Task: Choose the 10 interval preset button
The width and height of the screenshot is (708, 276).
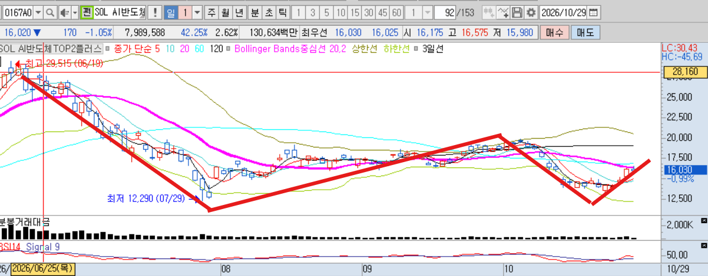Action: coord(340,12)
